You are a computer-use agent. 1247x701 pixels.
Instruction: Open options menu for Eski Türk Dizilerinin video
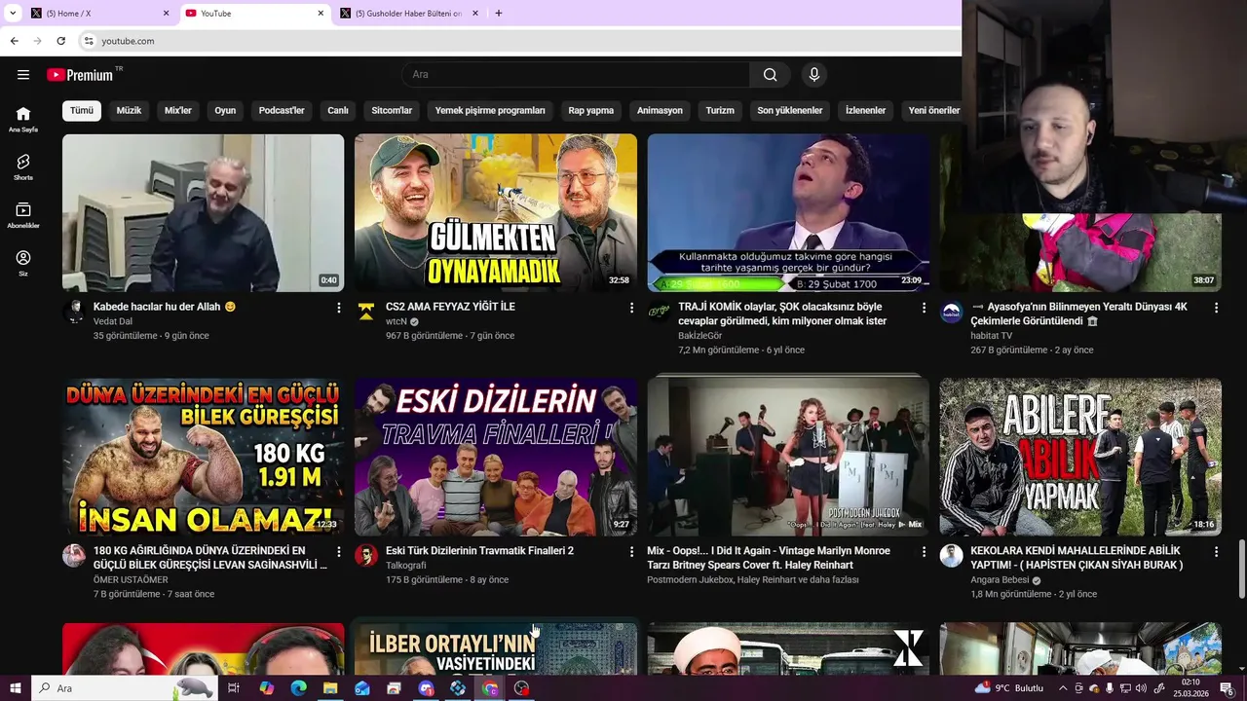(631, 552)
